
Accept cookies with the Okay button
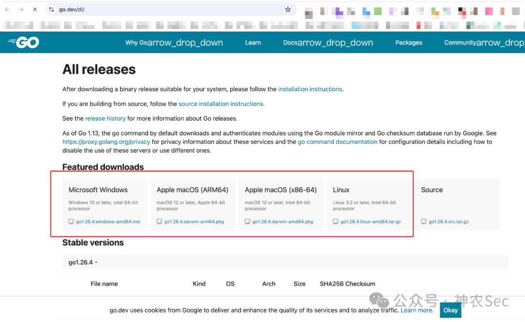coord(451,310)
